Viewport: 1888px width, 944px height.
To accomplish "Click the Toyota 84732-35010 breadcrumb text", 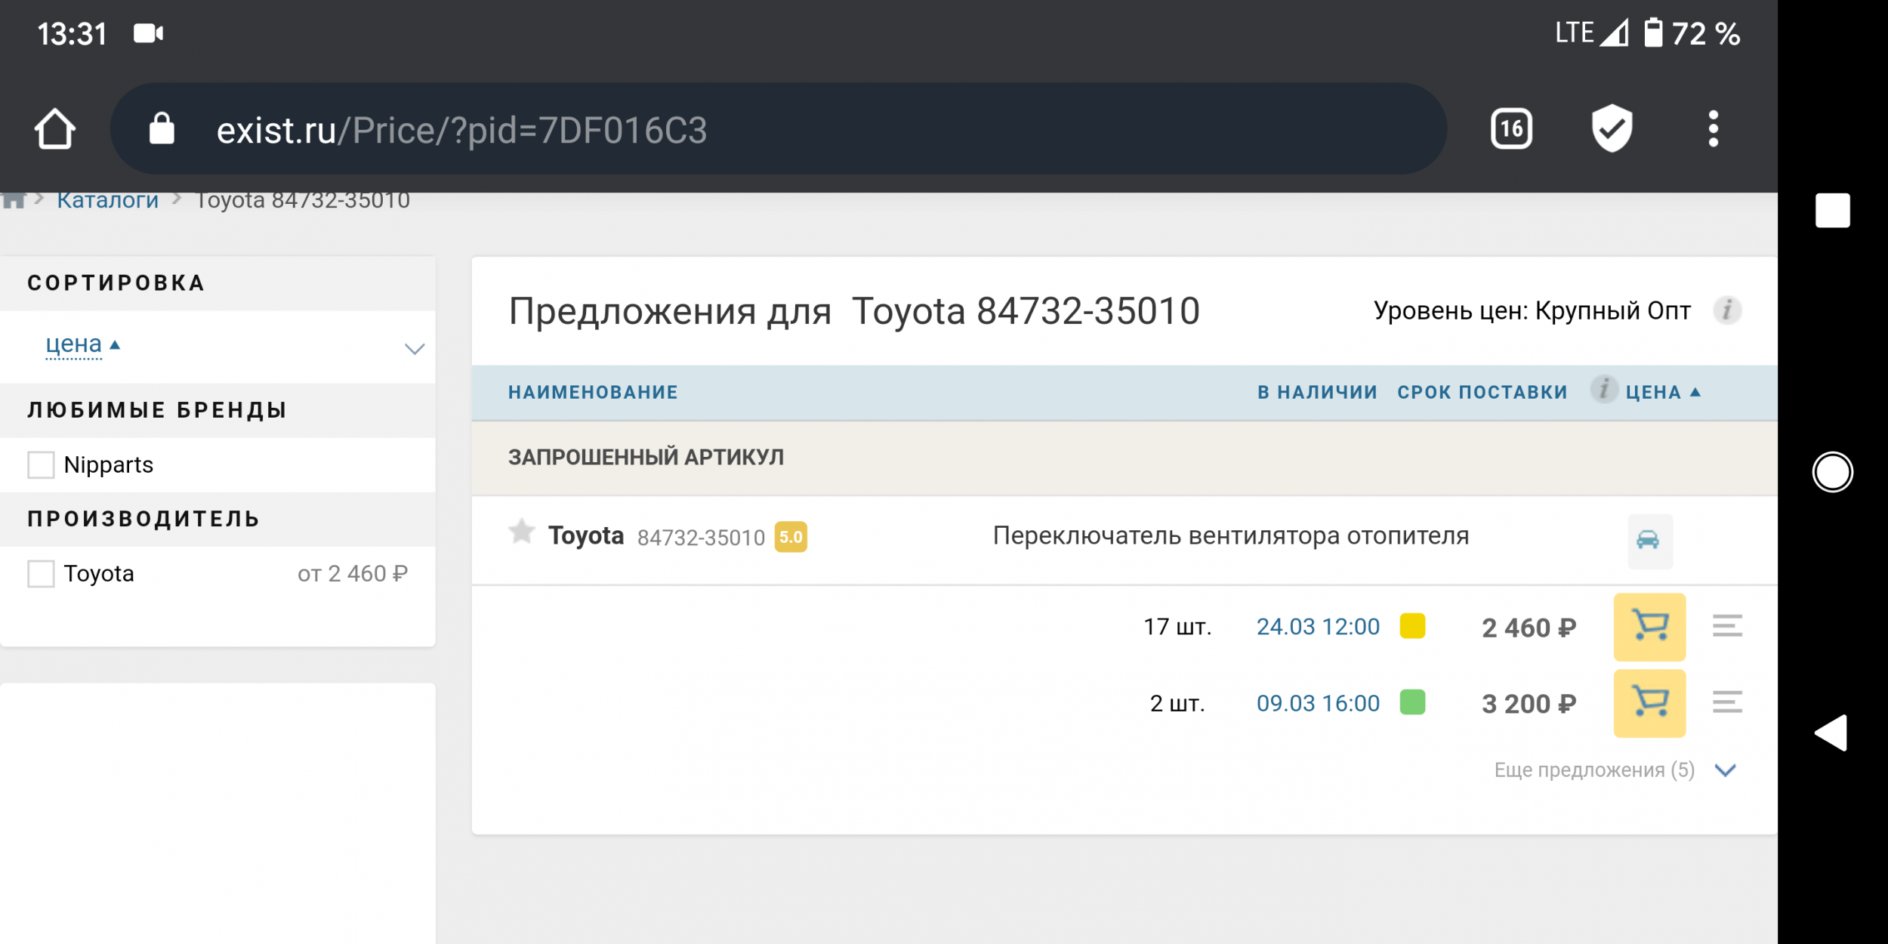I will (x=303, y=200).
